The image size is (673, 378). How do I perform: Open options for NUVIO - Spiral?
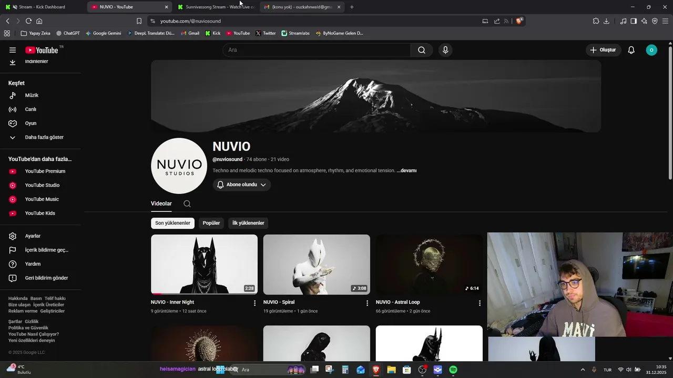pyautogui.click(x=367, y=303)
